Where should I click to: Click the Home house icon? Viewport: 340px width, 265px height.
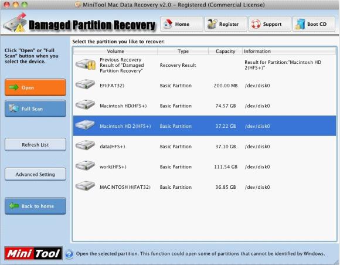[x=168, y=24]
